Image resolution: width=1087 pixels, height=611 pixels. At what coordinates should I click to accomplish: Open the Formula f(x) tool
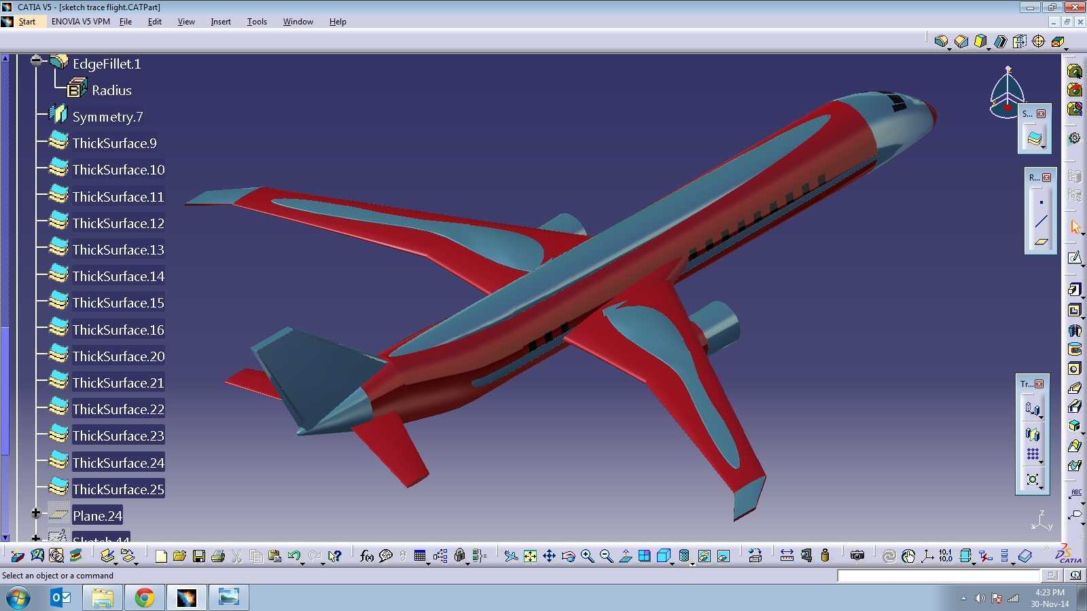coord(367,556)
